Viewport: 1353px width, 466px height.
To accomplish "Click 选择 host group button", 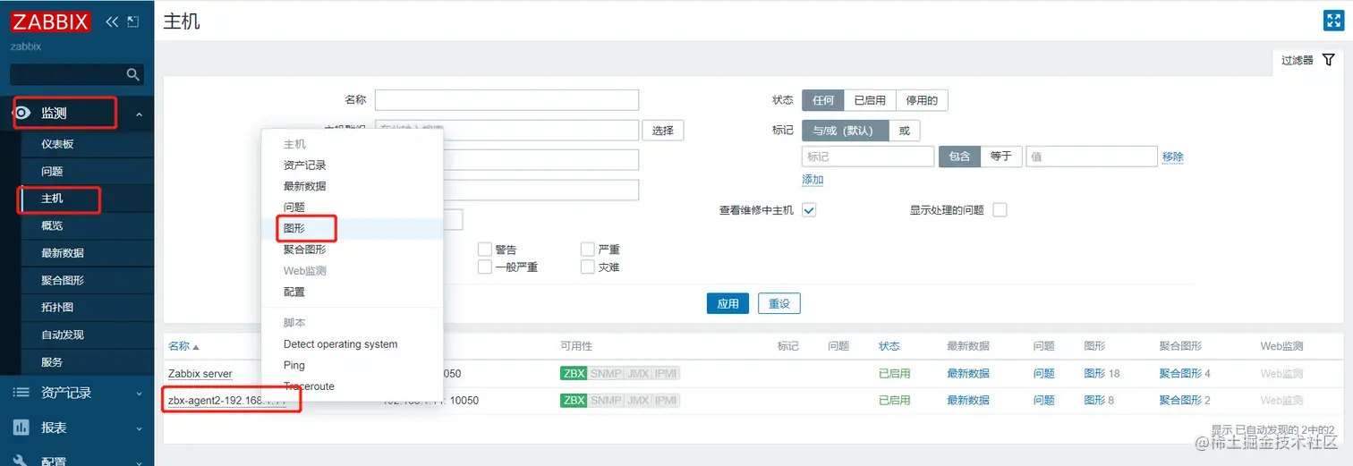I will tap(662, 131).
